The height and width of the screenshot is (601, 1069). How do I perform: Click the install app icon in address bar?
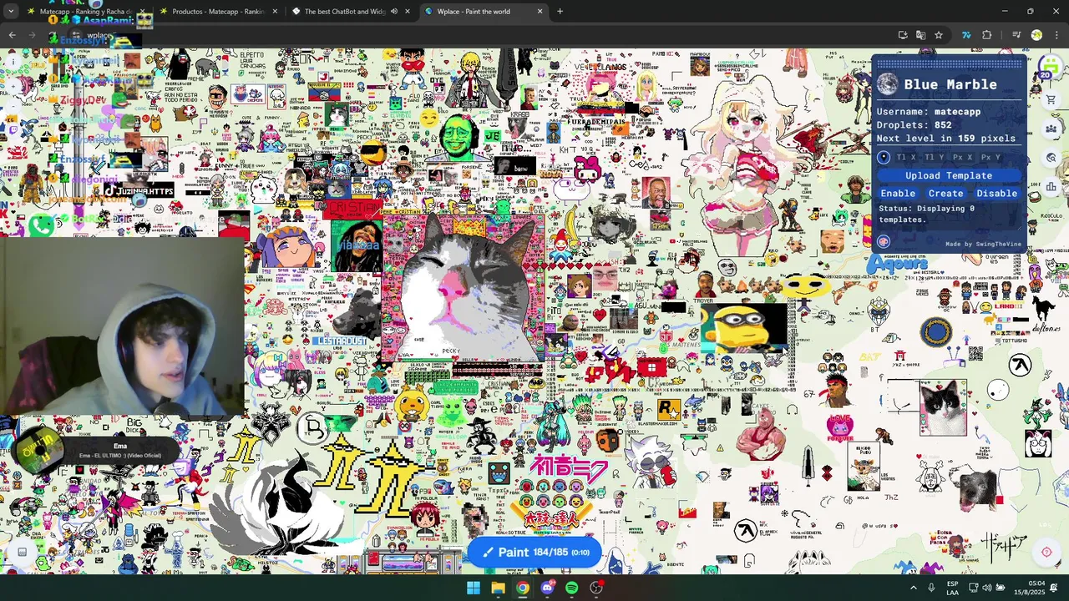tap(903, 35)
